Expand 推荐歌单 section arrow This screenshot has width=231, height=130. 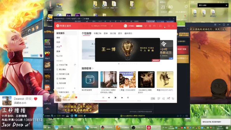tap(93, 68)
